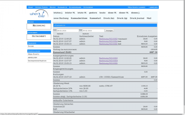Click the Sachgutscheine 20% label

63,89
